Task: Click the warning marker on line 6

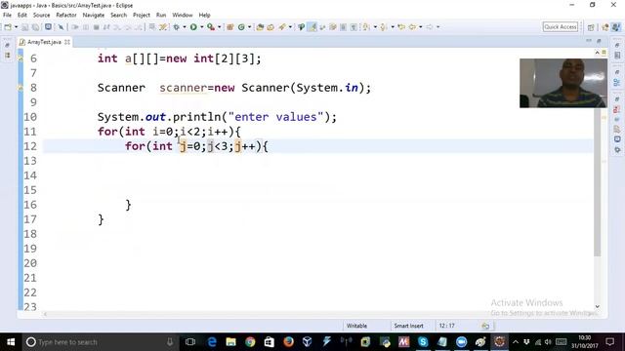Action: (21, 58)
